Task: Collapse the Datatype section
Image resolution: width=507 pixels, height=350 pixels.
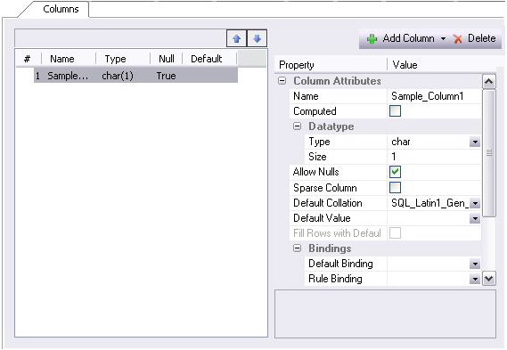Action: click(297, 126)
